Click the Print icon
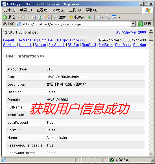Screen dimensions: 155x164 click(x=107, y=17)
